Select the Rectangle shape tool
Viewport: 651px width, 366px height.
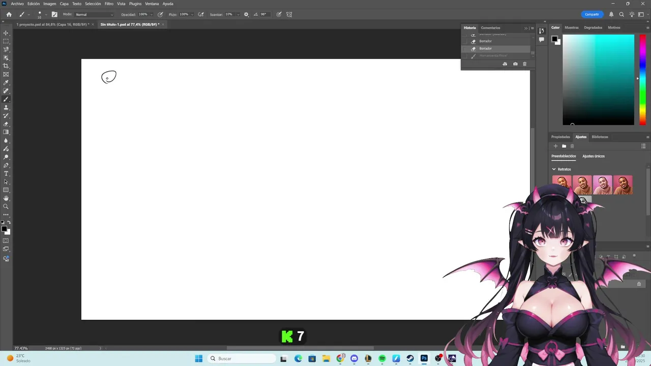click(6, 190)
